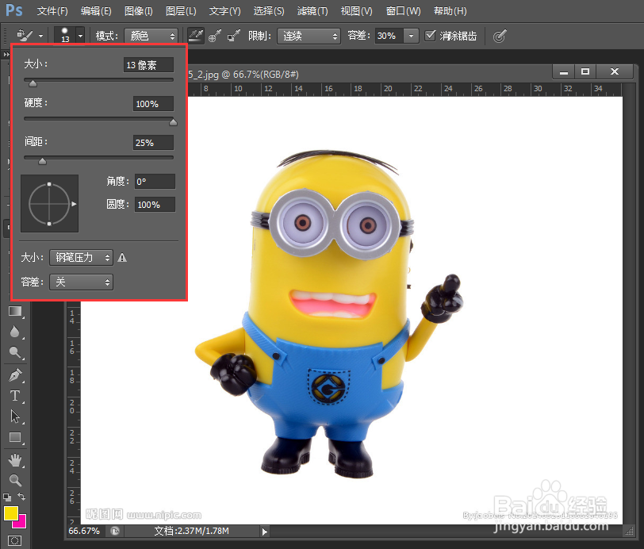Open the status bar info arrow menu
644x549 pixels.
click(x=265, y=532)
